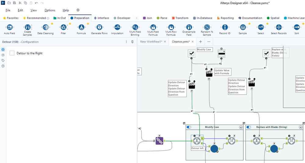Image resolution: width=305 pixels, height=163 pixels.
Task: Select the Detour End tool in Modify Case
Action: click(232, 141)
